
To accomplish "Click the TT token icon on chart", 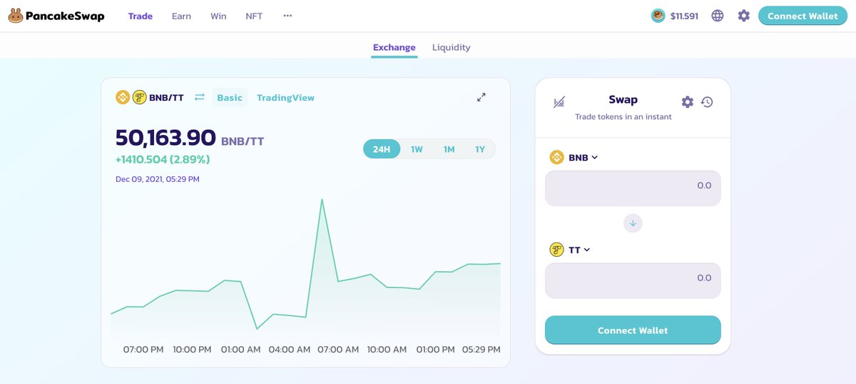I will click(140, 97).
